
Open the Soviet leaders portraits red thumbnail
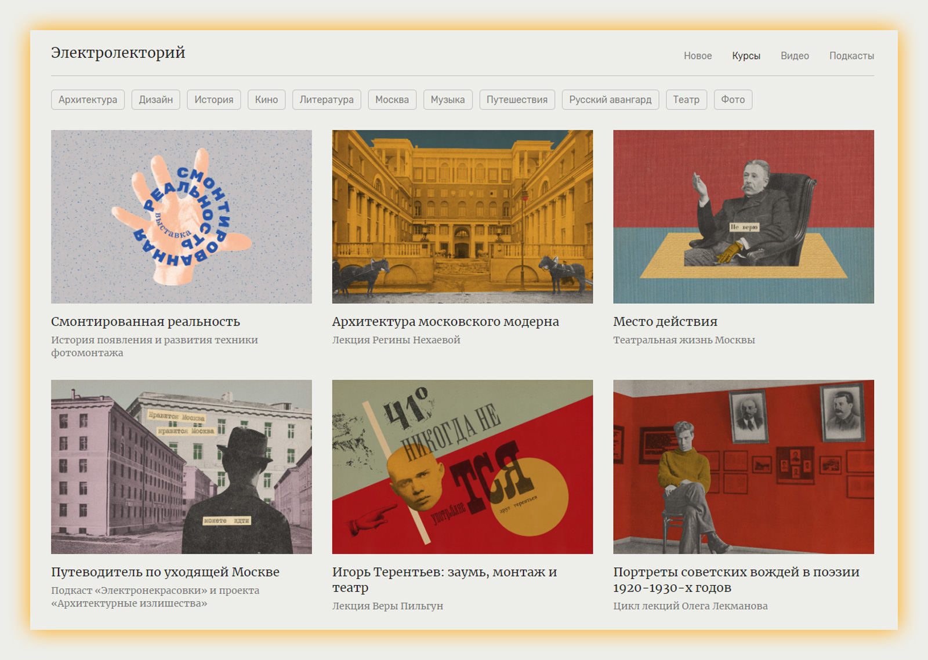point(743,466)
